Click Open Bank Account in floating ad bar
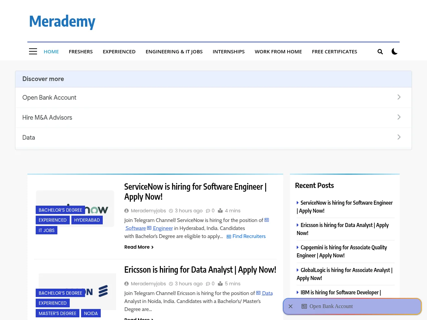 (x=331, y=306)
